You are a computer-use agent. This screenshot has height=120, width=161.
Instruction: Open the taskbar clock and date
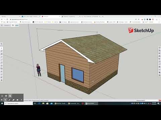pyautogui.click(x=154, y=103)
